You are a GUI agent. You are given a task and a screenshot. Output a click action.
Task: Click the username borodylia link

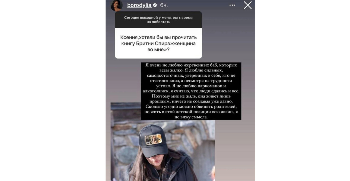click(x=139, y=5)
